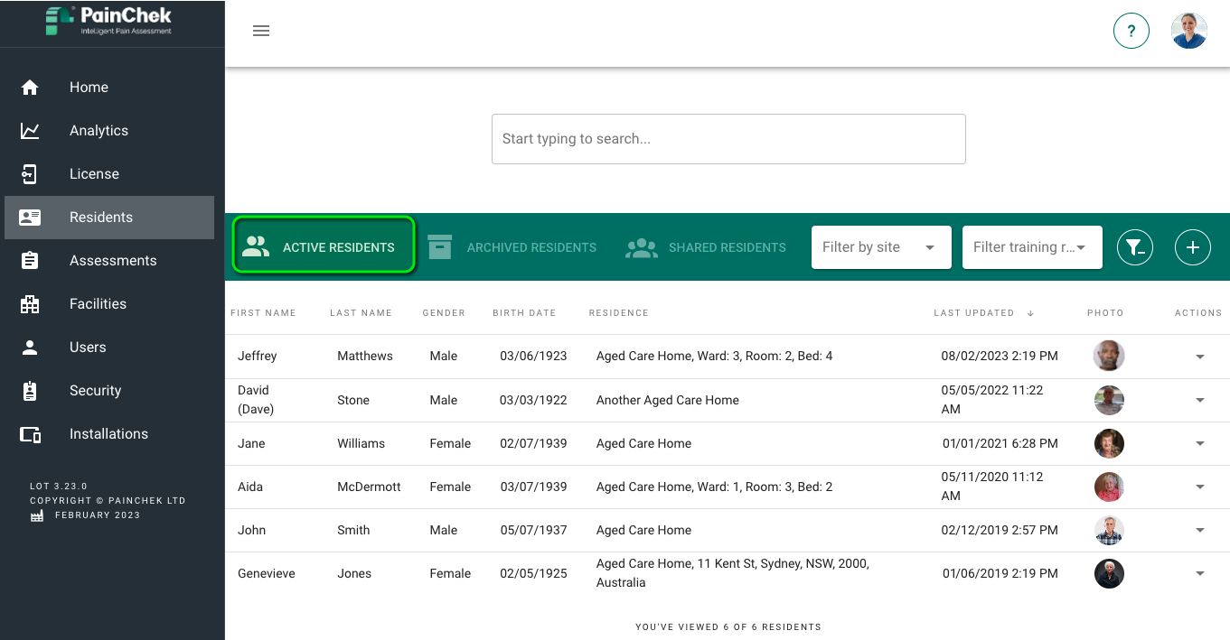Open License in the sidebar
Image resolution: width=1230 pixels, height=640 pixels.
(109, 174)
